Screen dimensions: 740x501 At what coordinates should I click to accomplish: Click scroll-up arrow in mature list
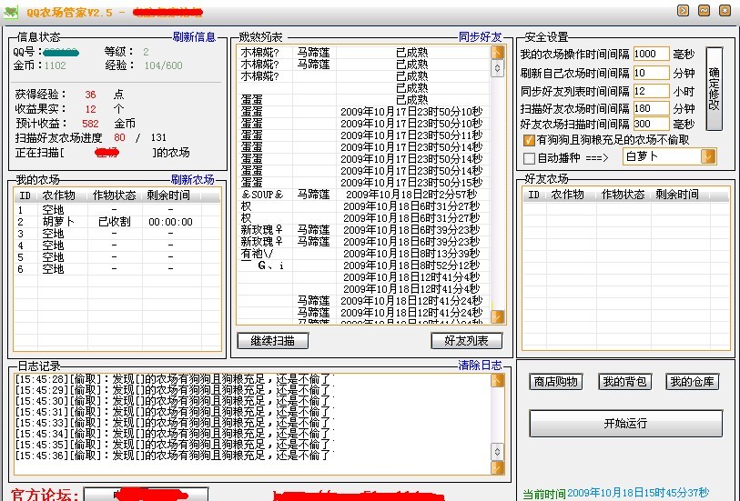(497, 52)
